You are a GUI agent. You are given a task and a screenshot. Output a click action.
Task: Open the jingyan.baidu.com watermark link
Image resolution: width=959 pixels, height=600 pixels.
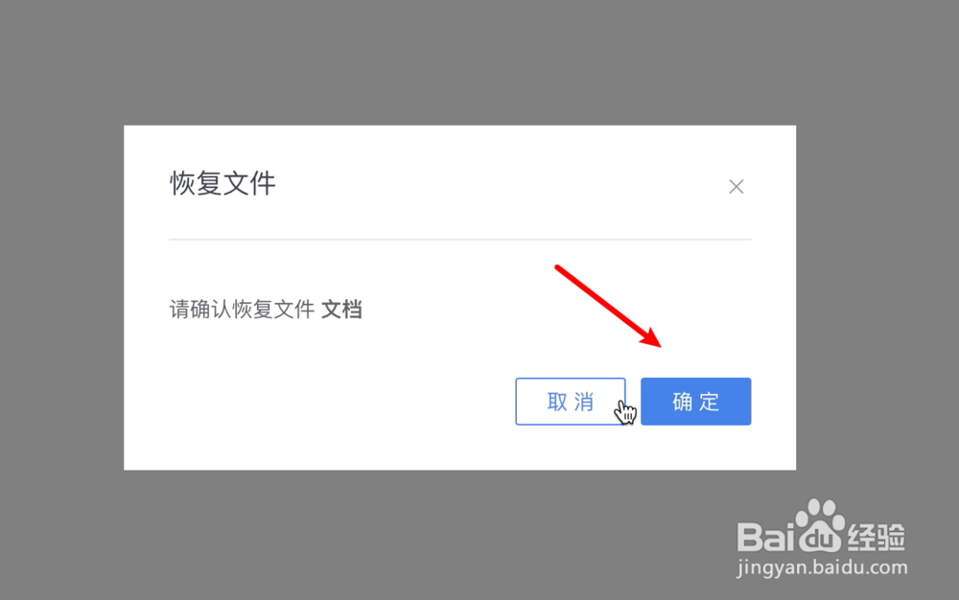click(x=822, y=568)
